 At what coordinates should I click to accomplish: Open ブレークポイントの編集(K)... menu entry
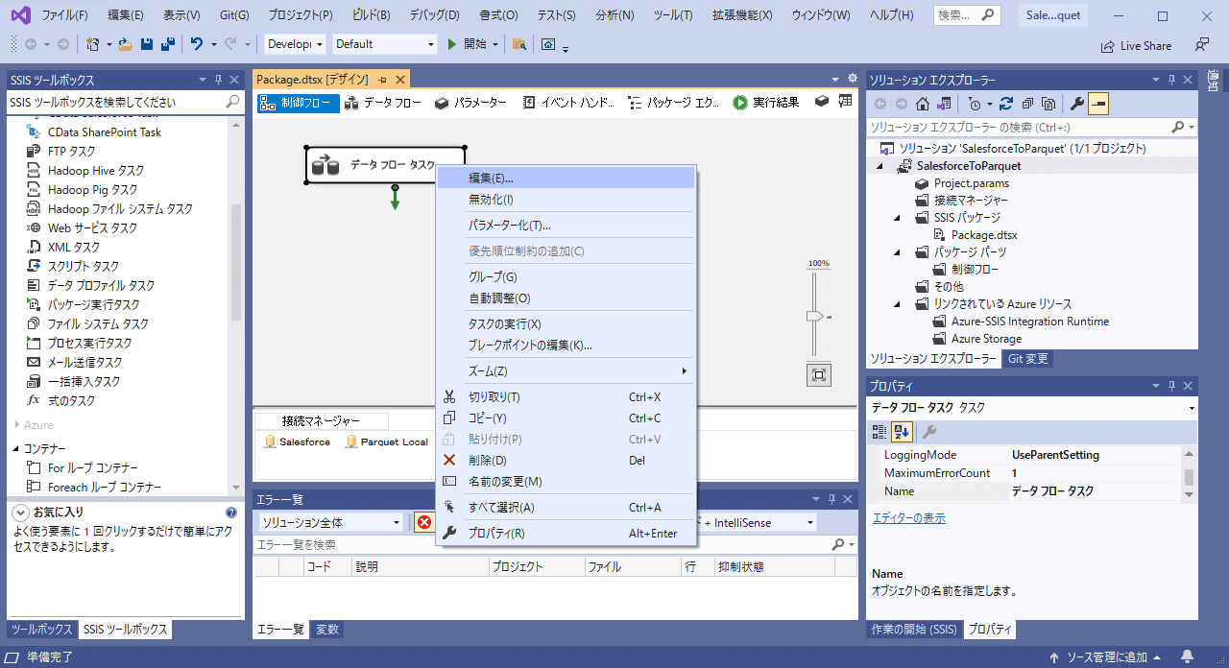click(566, 346)
